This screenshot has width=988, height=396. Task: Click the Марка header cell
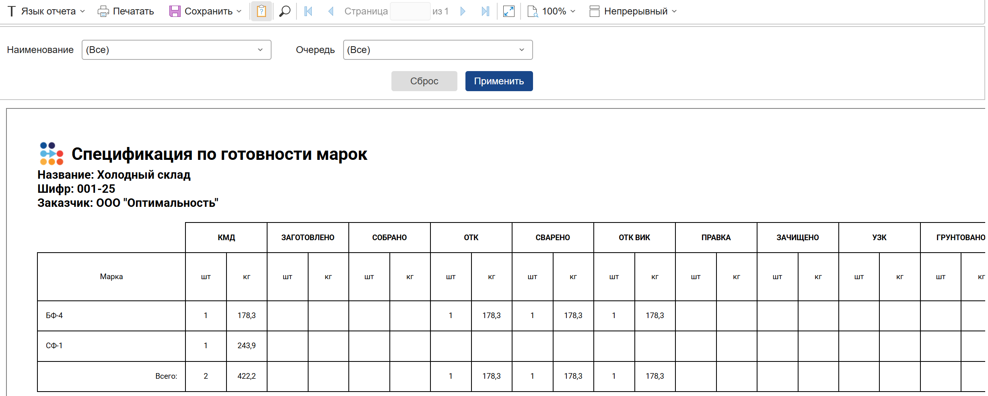(111, 277)
